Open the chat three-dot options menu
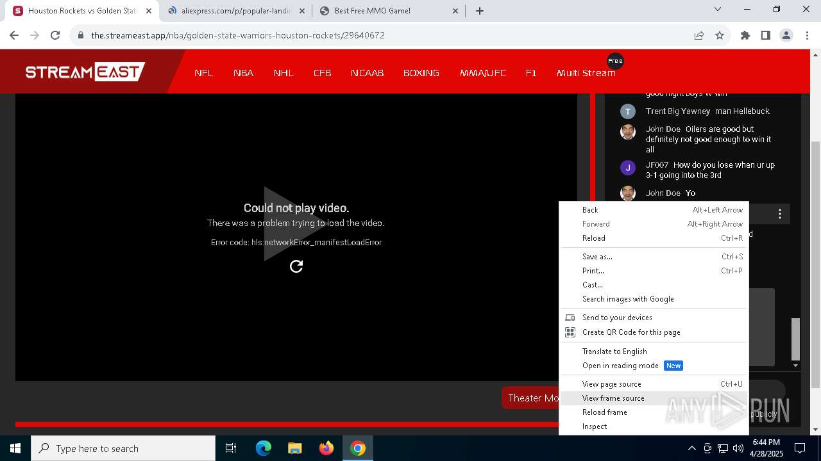The width and height of the screenshot is (821, 461). coord(780,214)
